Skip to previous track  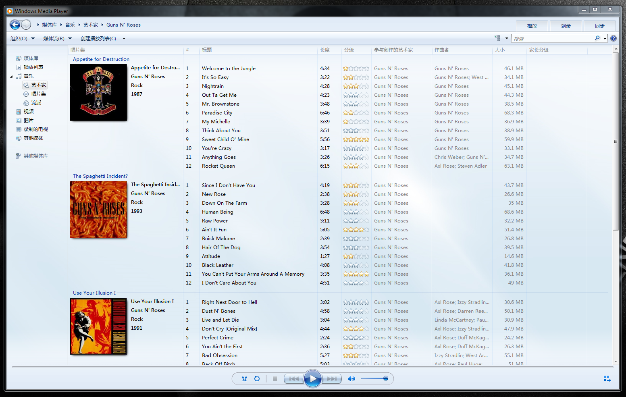(x=294, y=378)
